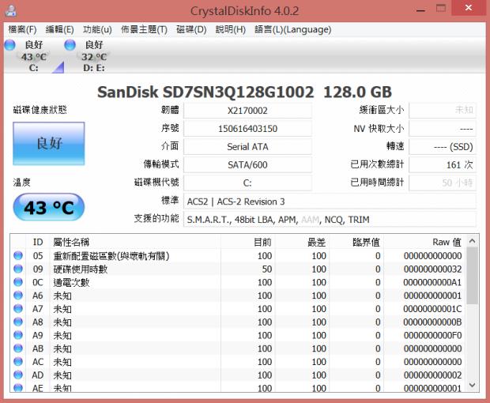Click the scrollbar up arrow in attribute list
The image size is (490, 403).
tap(472, 241)
